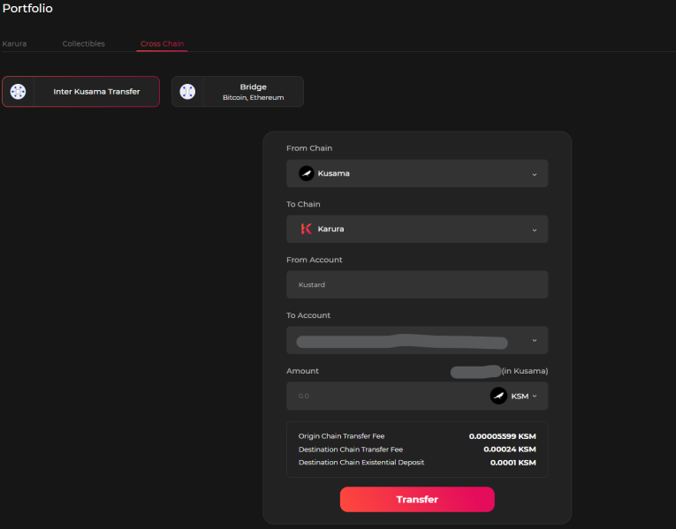Open the KSM token selector
This screenshot has height=529, width=676.
pyautogui.click(x=514, y=396)
